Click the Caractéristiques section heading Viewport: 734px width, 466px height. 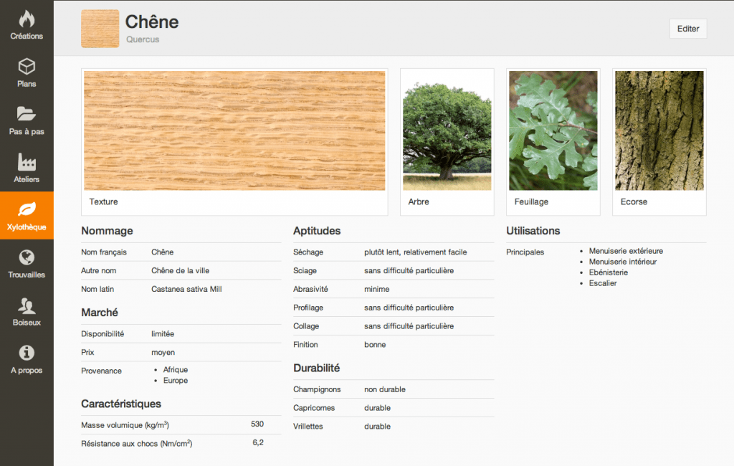pyautogui.click(x=120, y=404)
